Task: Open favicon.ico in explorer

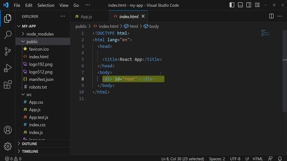Action: coord(43,49)
